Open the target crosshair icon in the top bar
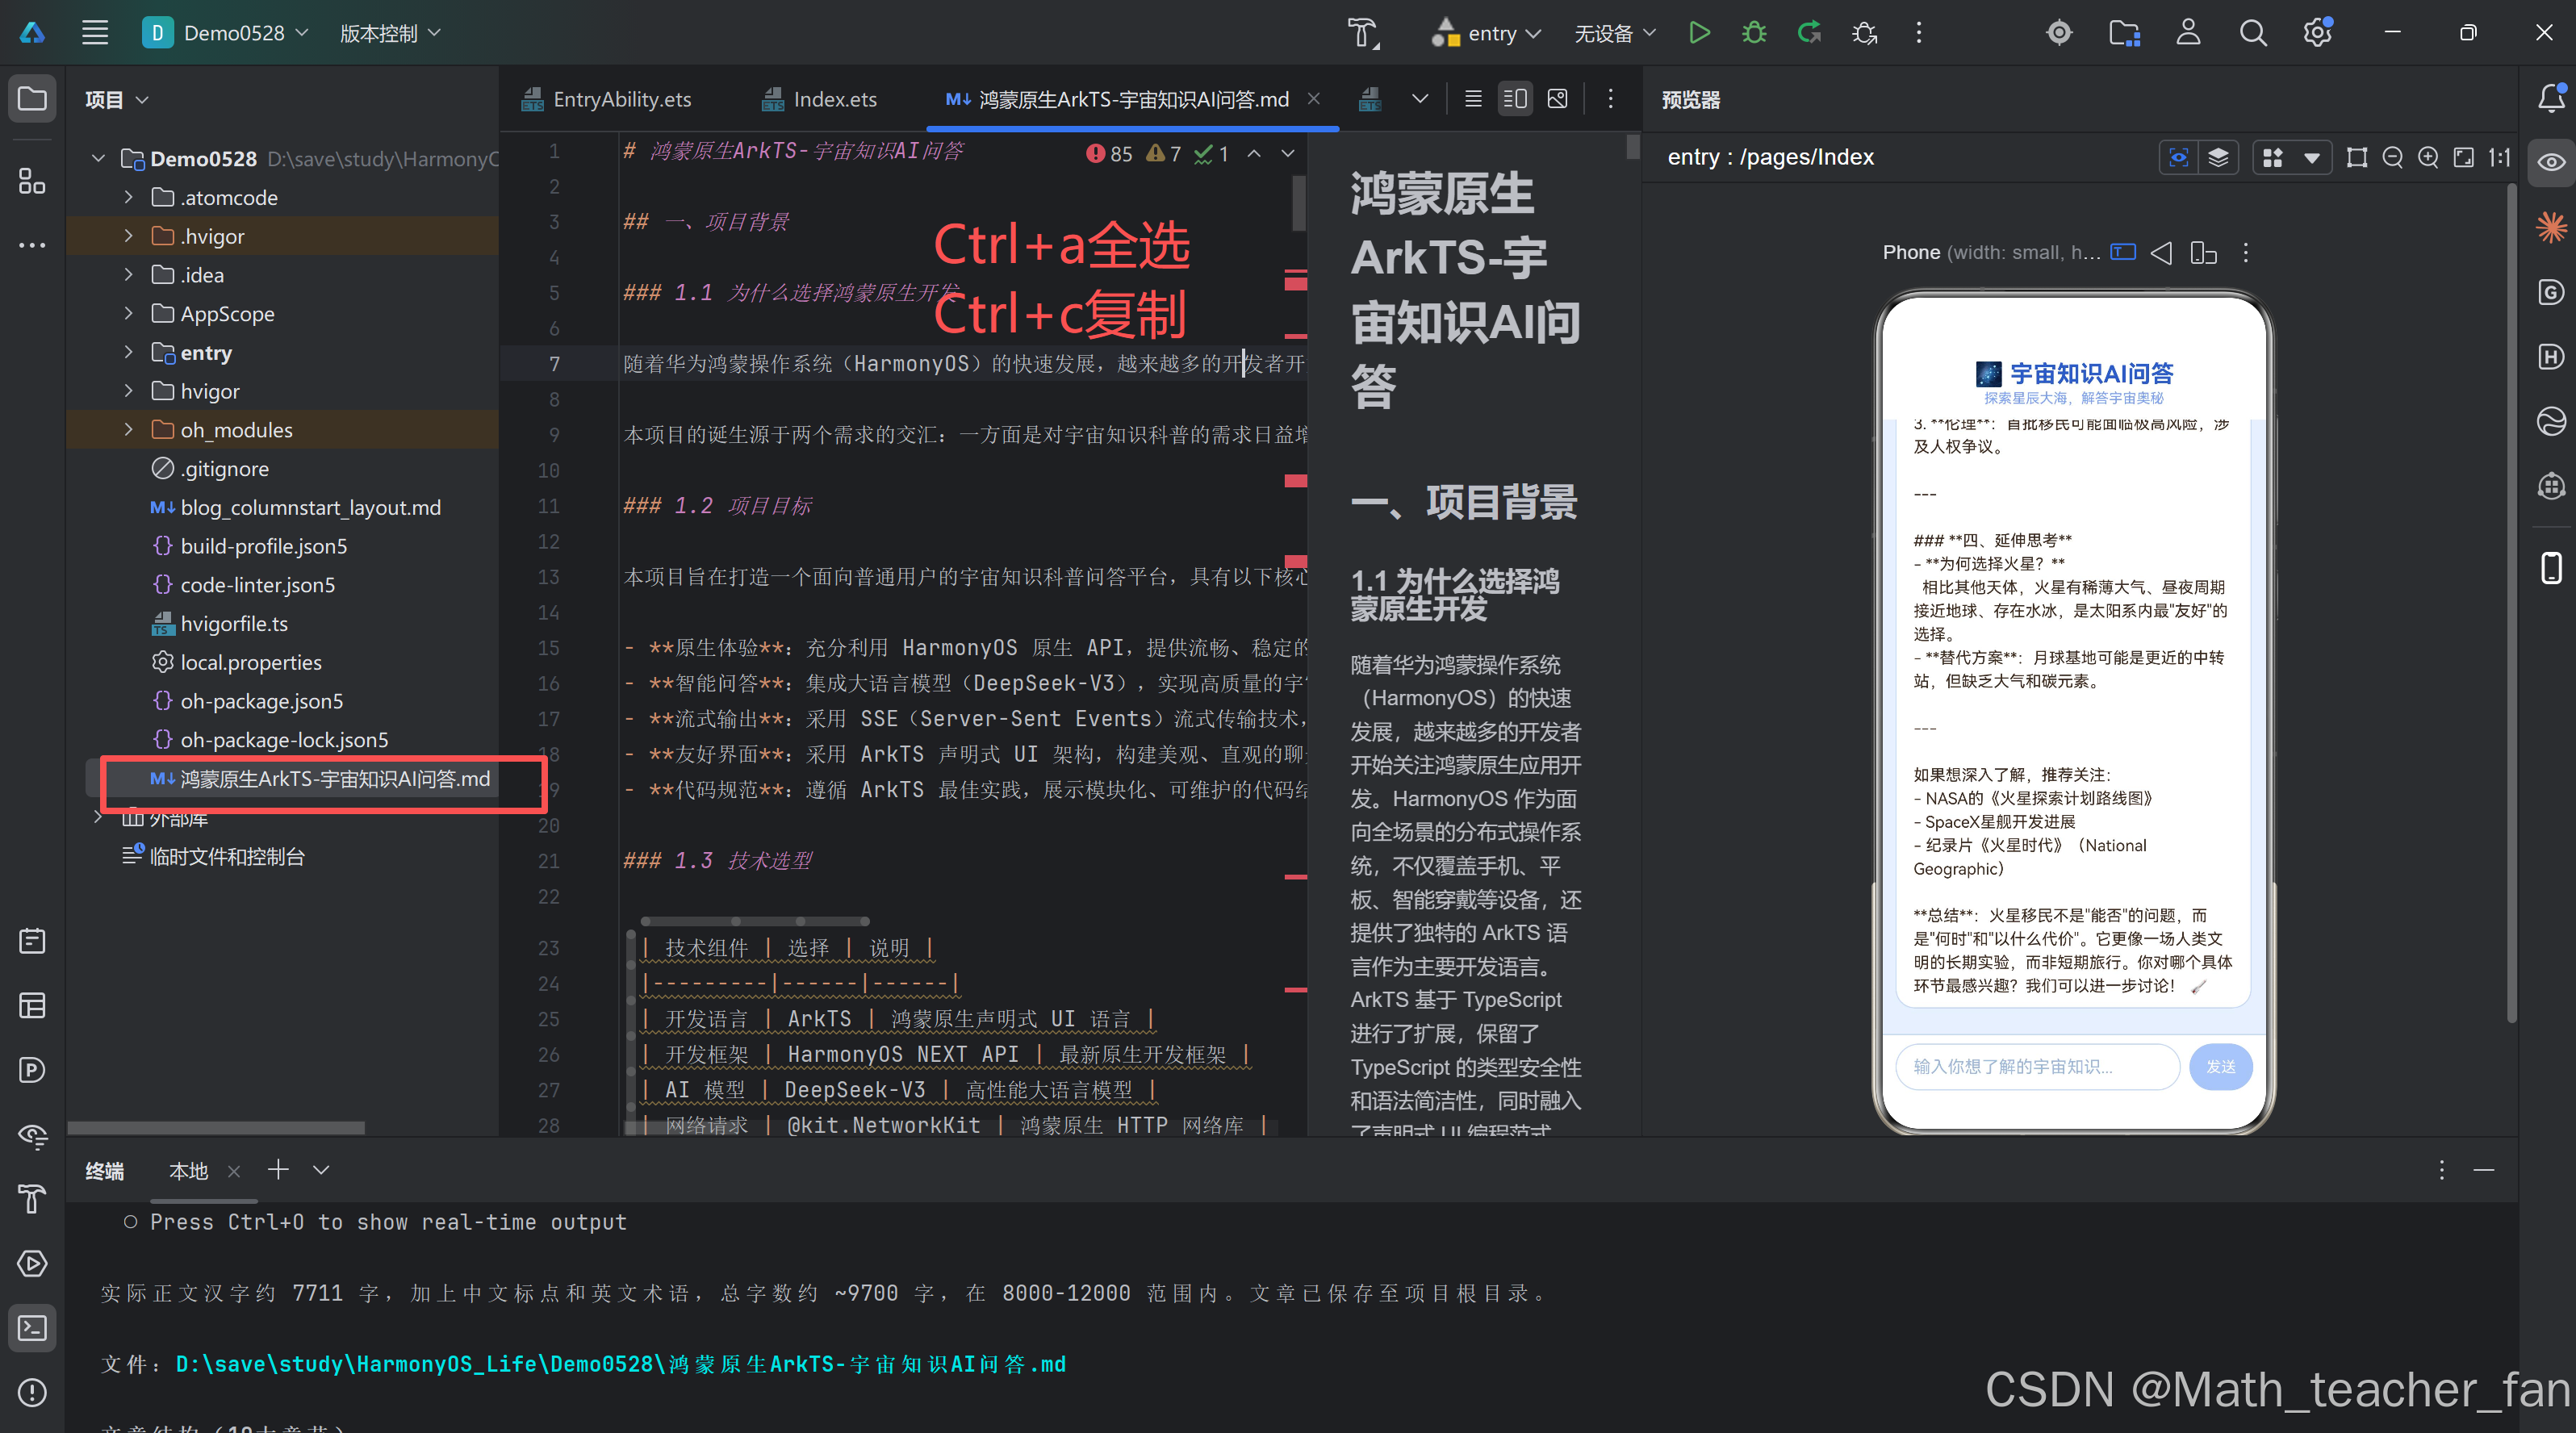The width and height of the screenshot is (2576, 1433). coord(2059,33)
